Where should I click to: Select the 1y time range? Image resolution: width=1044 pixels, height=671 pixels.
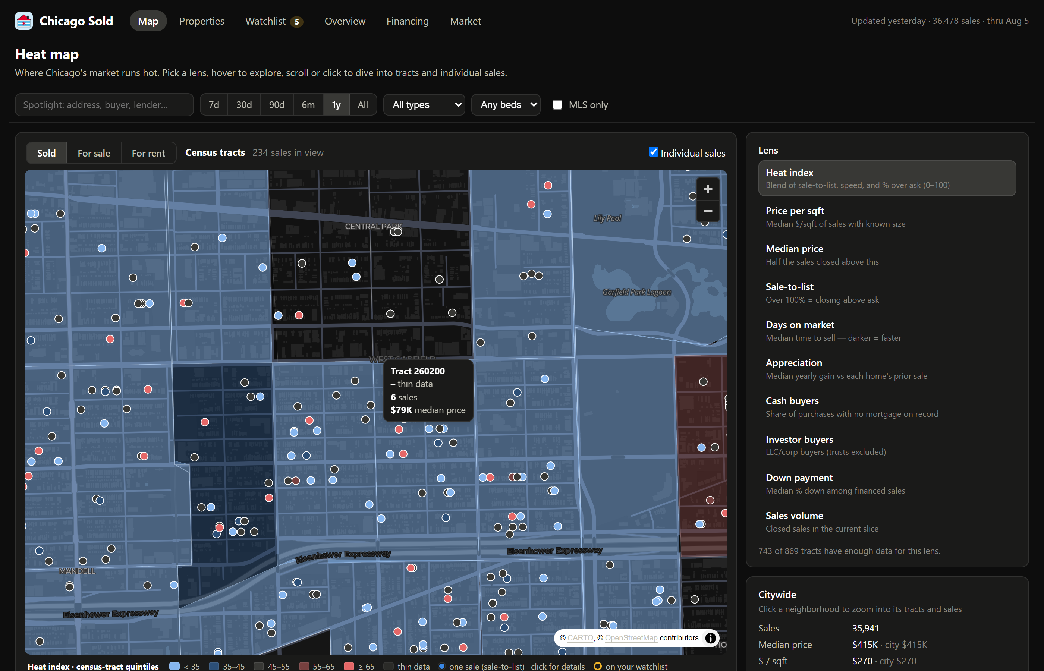click(x=336, y=105)
